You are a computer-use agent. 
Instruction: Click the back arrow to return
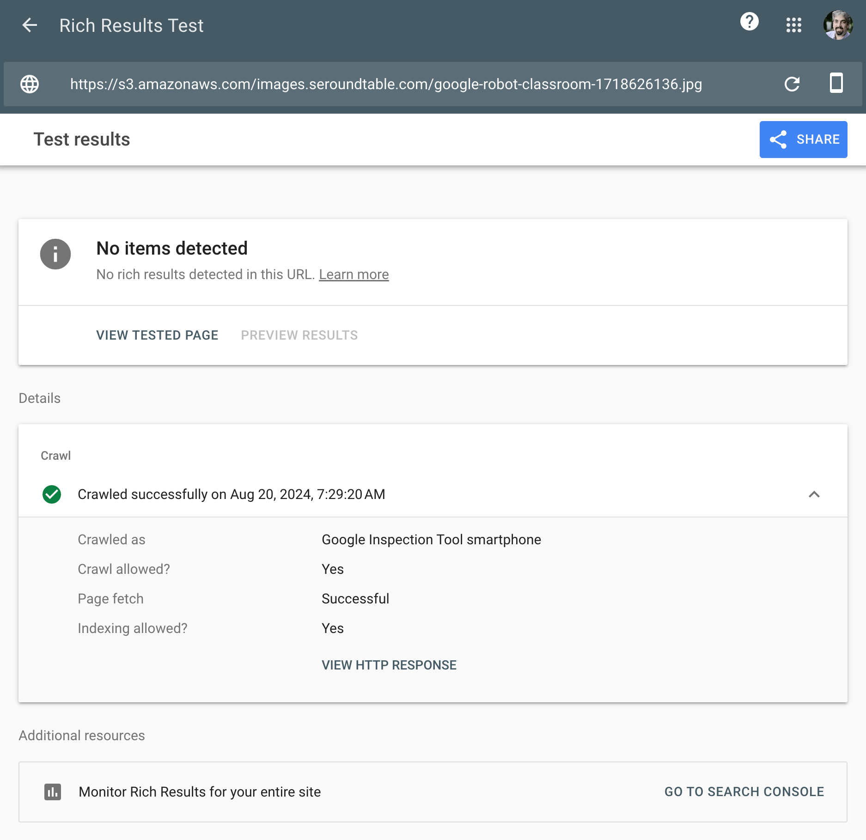coord(30,25)
